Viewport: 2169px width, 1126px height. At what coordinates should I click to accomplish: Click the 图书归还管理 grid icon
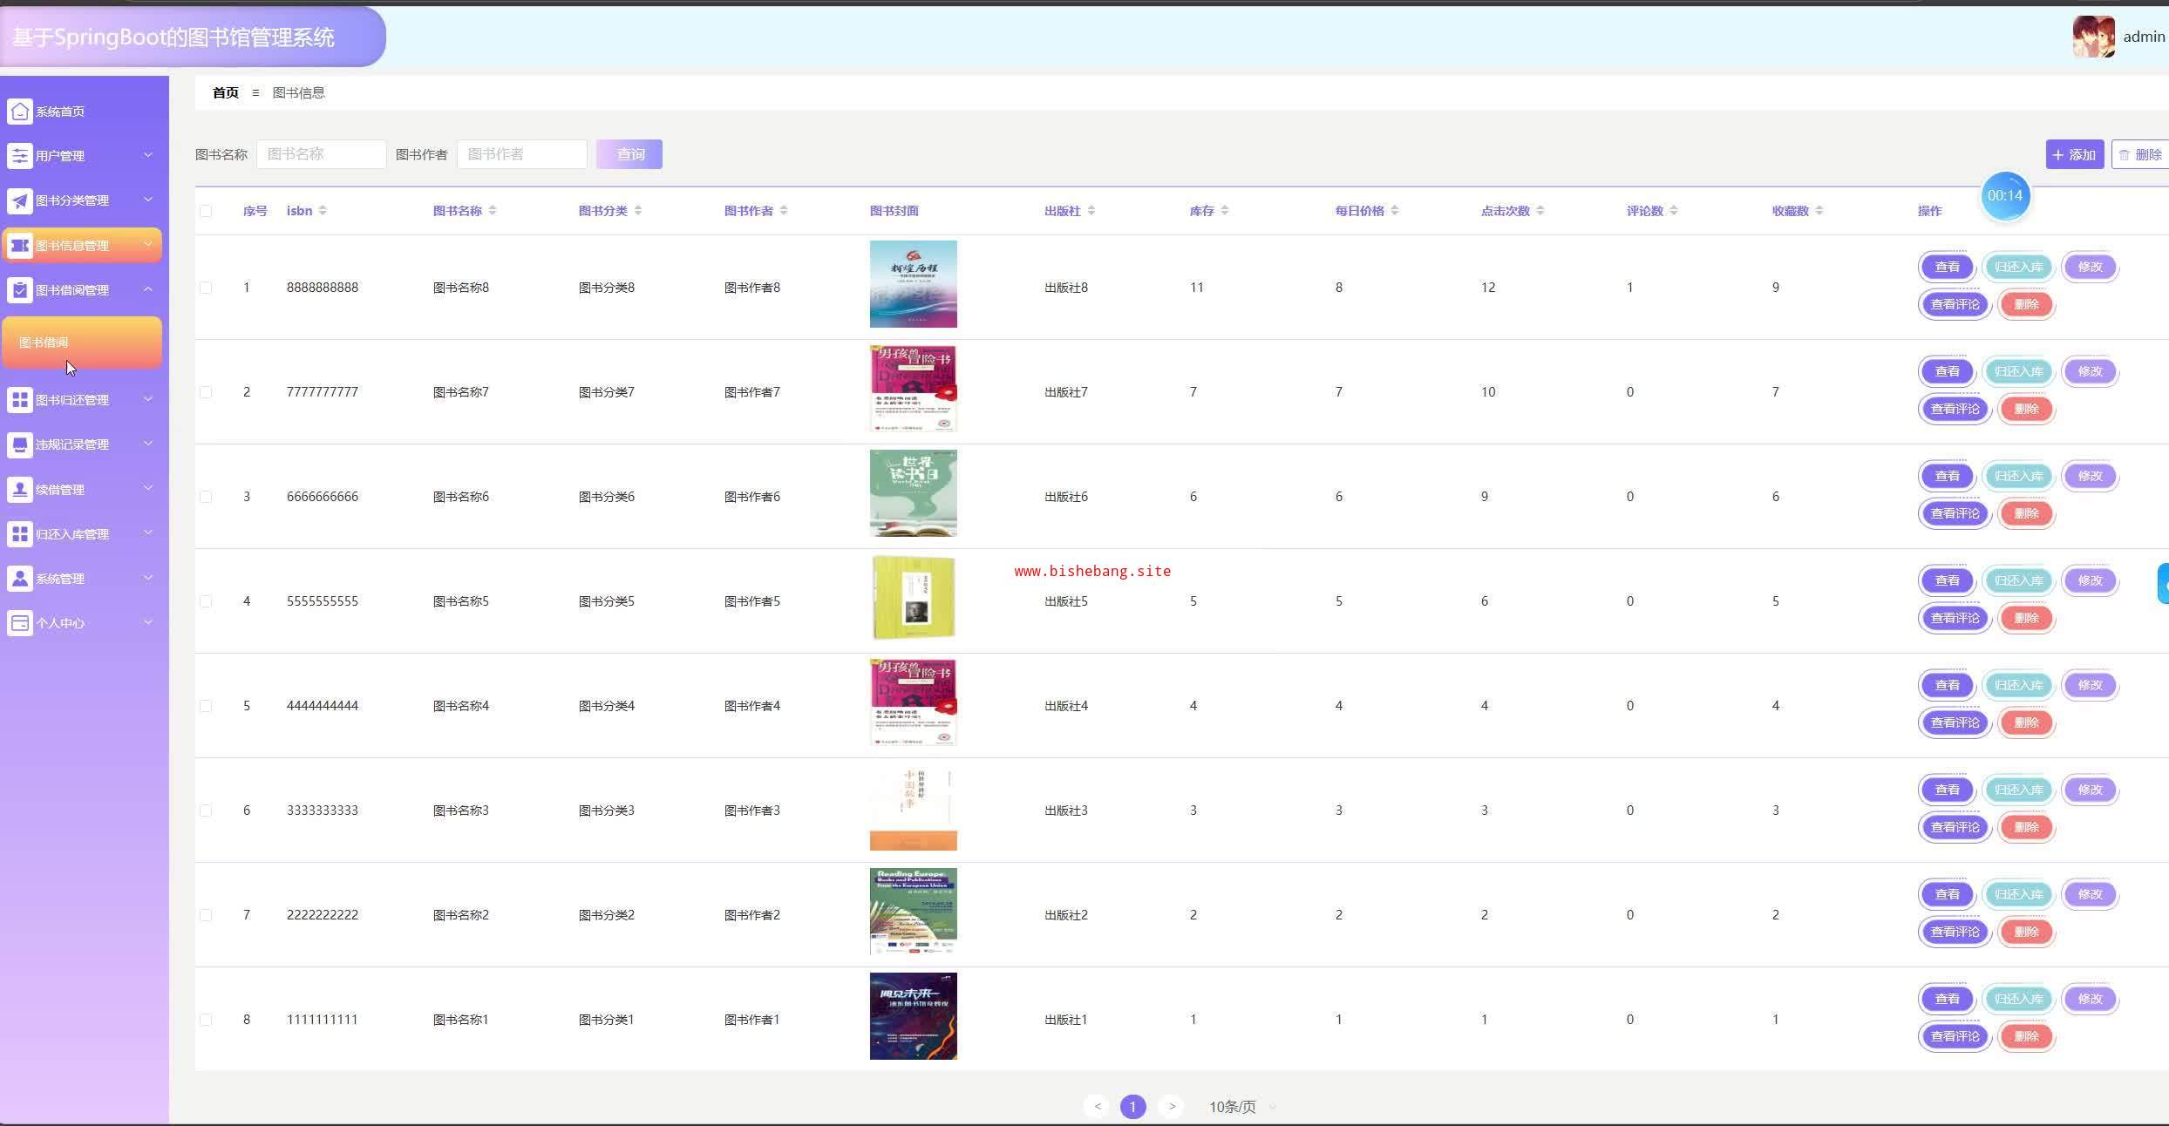tap(20, 400)
